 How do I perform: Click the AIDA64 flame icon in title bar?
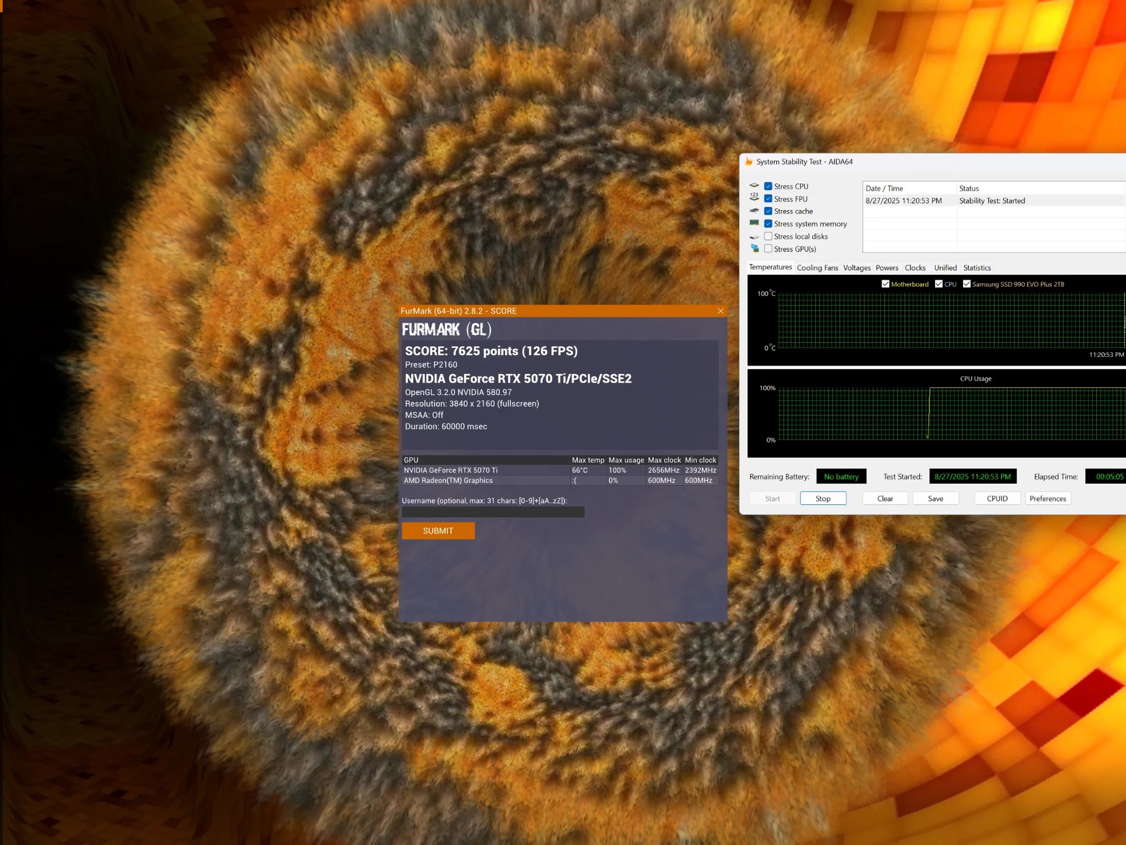tap(748, 162)
